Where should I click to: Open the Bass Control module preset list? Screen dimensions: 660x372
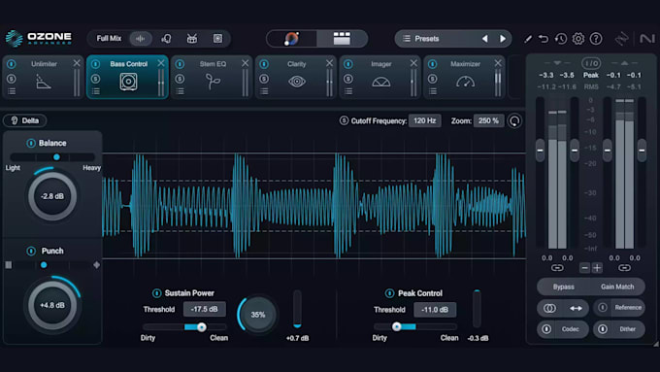click(x=96, y=91)
